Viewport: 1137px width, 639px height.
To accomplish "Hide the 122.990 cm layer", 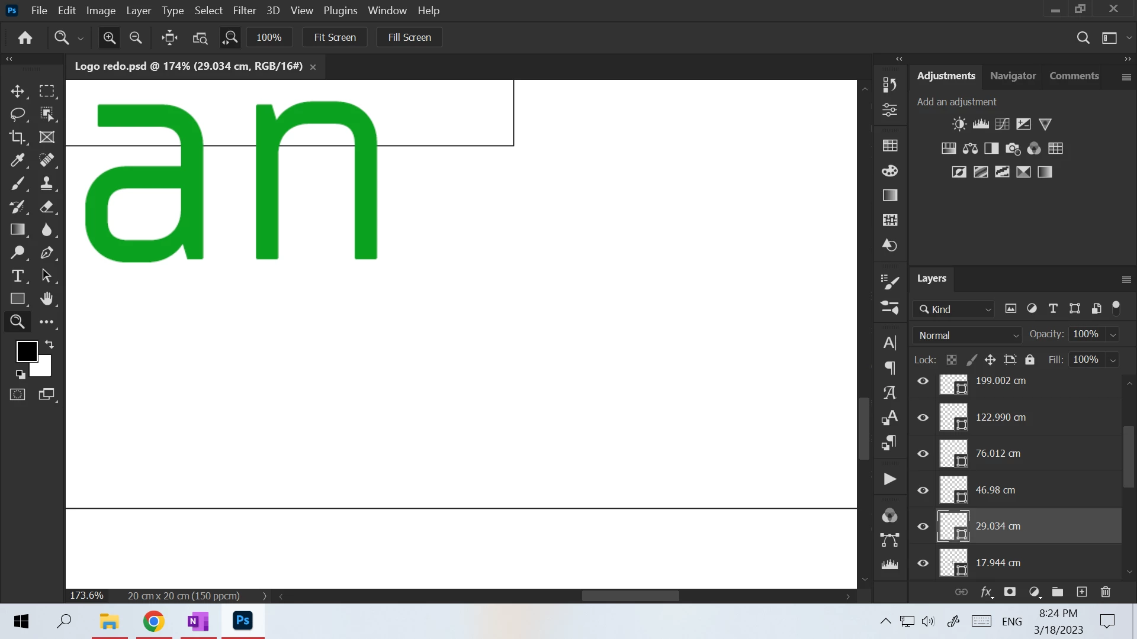I will tap(923, 418).
